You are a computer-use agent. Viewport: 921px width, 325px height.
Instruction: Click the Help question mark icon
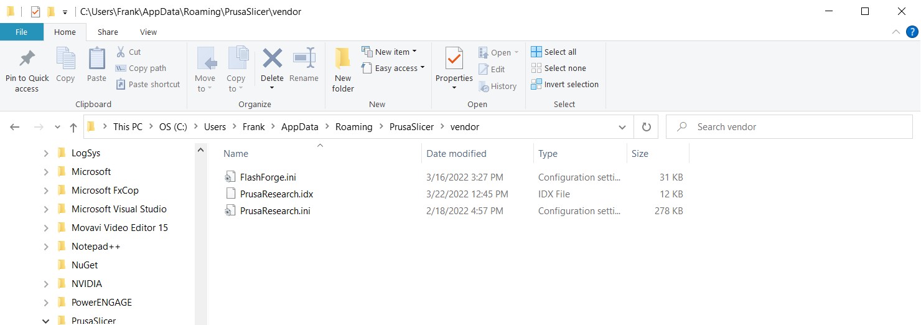911,32
